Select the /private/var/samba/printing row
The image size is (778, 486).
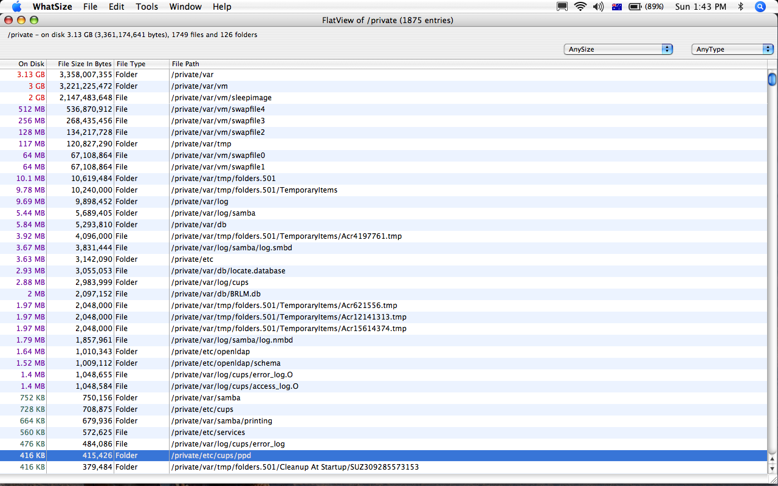[x=384, y=421]
